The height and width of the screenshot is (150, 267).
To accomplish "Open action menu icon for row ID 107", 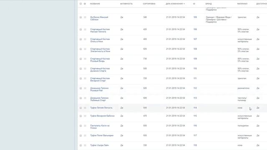I will tap(85, 39).
